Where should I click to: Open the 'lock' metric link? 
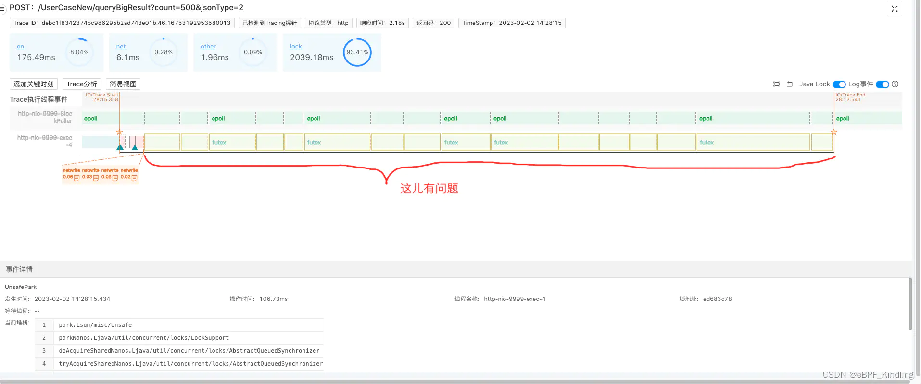296,47
